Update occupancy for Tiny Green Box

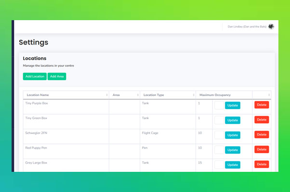point(233,120)
